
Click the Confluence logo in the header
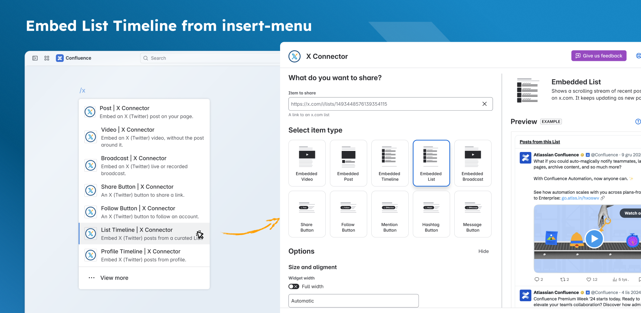pyautogui.click(x=60, y=58)
